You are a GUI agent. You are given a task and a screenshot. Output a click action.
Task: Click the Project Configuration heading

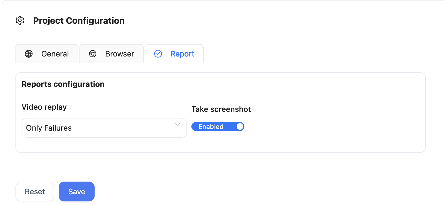[79, 21]
